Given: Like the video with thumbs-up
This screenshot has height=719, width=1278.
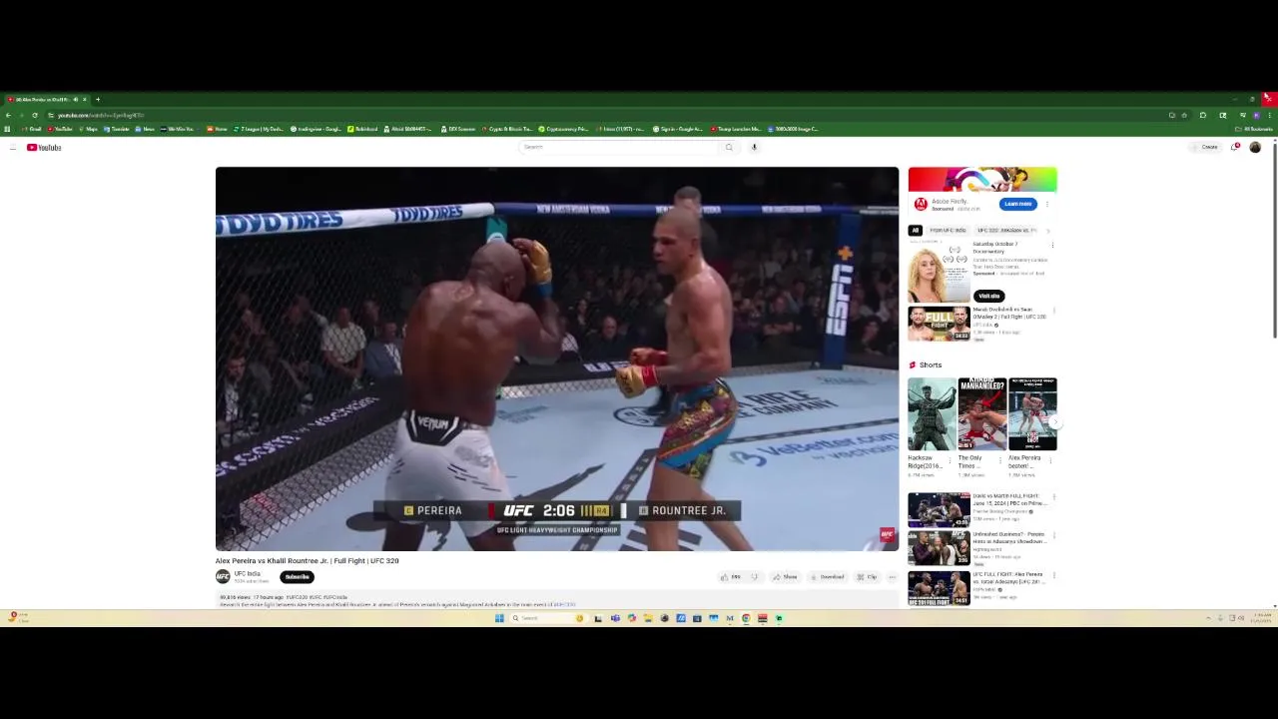Looking at the screenshot, I should (731, 577).
